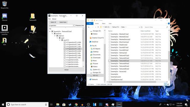Viewport: 190px width, 107px height.
Task: Open the File tab in File Explorer
Action: [x=90, y=23]
